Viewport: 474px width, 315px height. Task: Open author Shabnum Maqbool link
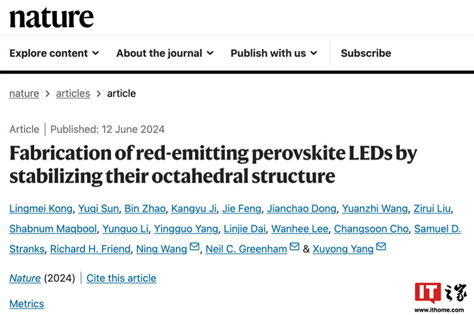point(53,229)
